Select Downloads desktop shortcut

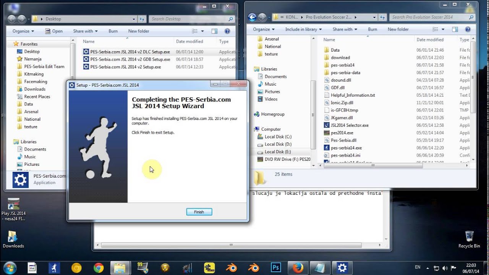(x=13, y=239)
